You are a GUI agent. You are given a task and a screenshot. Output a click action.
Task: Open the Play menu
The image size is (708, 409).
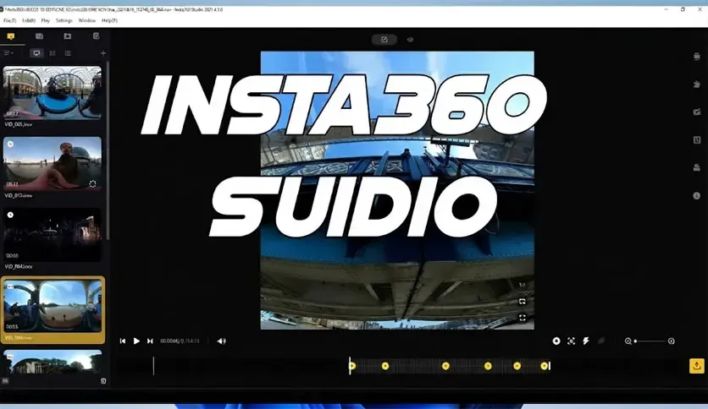(45, 21)
